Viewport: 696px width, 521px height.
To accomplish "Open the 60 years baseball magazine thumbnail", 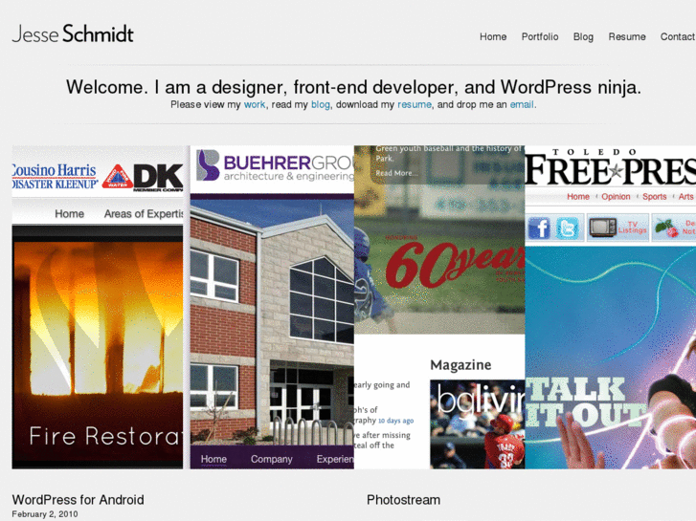I will (x=439, y=307).
